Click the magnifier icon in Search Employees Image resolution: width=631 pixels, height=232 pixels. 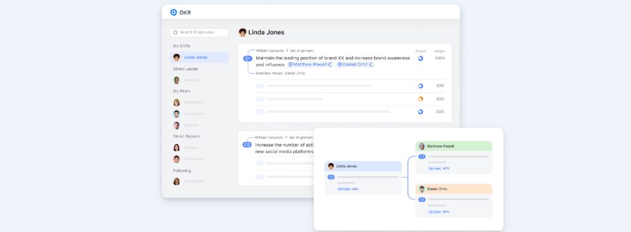pyautogui.click(x=175, y=33)
